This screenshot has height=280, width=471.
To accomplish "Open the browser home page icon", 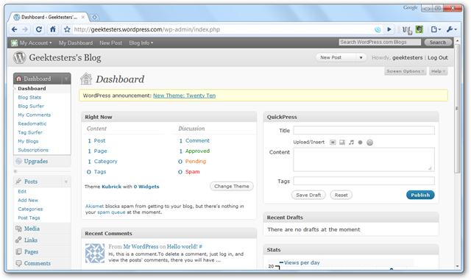I will click(x=53, y=29).
